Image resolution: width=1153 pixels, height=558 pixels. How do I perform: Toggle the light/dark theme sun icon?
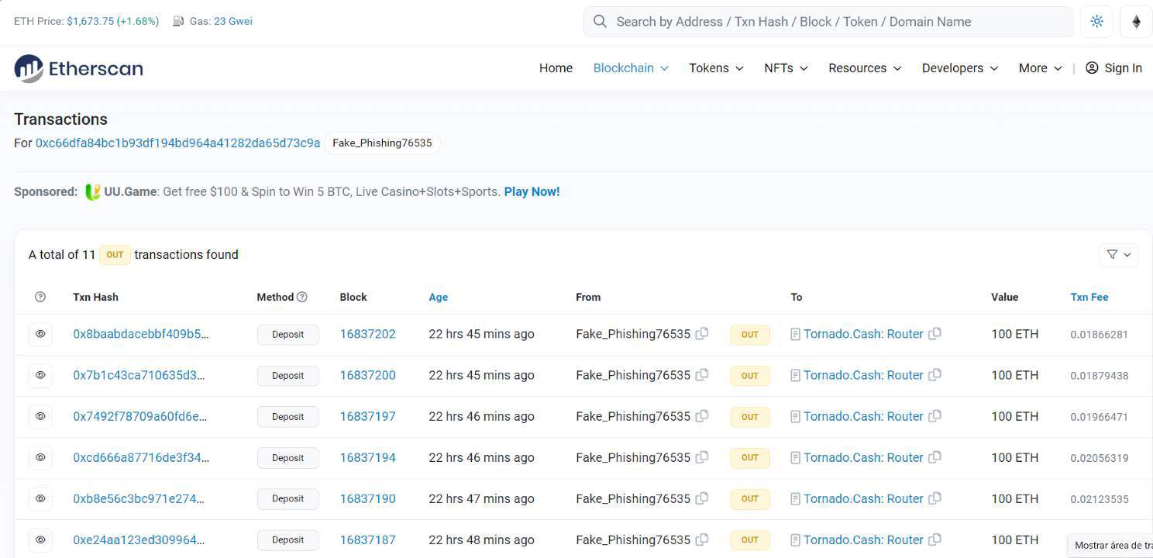pyautogui.click(x=1096, y=22)
